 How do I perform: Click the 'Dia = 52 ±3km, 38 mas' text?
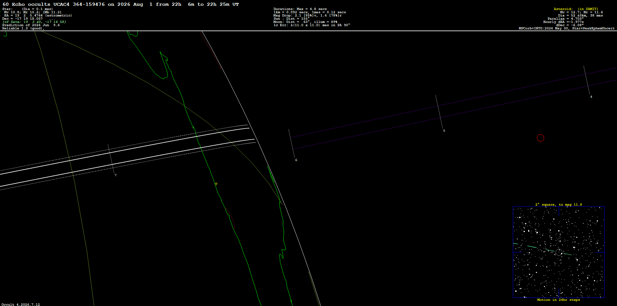point(580,15)
